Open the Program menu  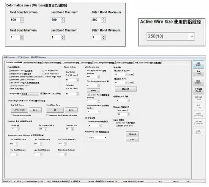(x=10, y=57)
